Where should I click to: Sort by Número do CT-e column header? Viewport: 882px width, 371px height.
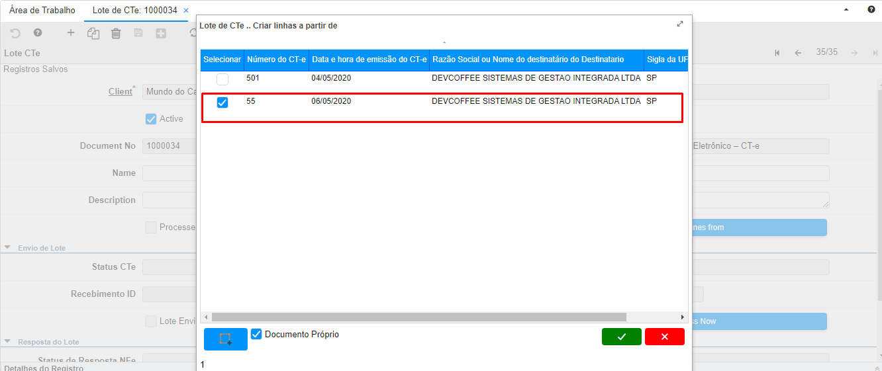click(x=276, y=60)
